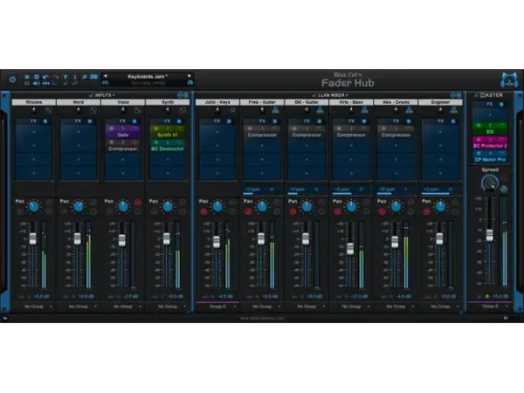
Task: Toggle red button on Bill - Guitar strip
Action: tap(293, 211)
